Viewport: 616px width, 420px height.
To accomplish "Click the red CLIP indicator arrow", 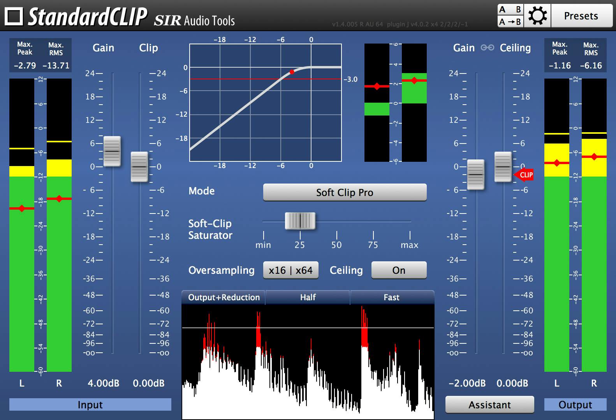I will (524, 175).
